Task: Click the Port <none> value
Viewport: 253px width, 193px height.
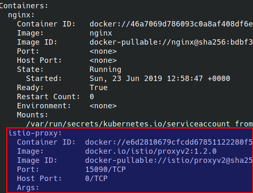Action: click(x=103, y=51)
